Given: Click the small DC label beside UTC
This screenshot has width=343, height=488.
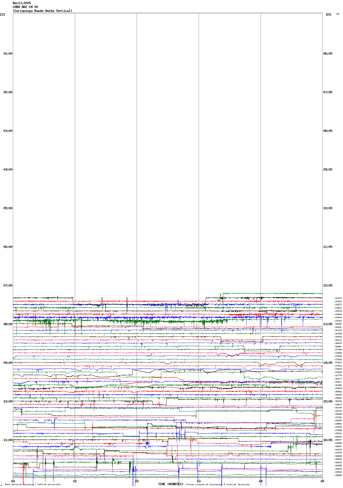Looking at the screenshot, I should tap(338, 14).
